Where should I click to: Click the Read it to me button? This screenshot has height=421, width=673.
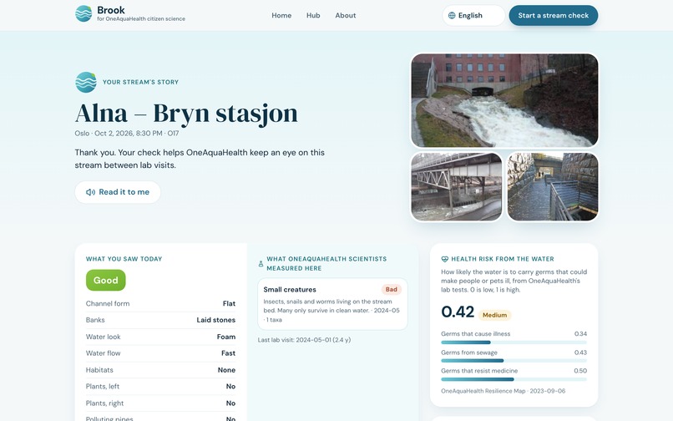coord(118,192)
